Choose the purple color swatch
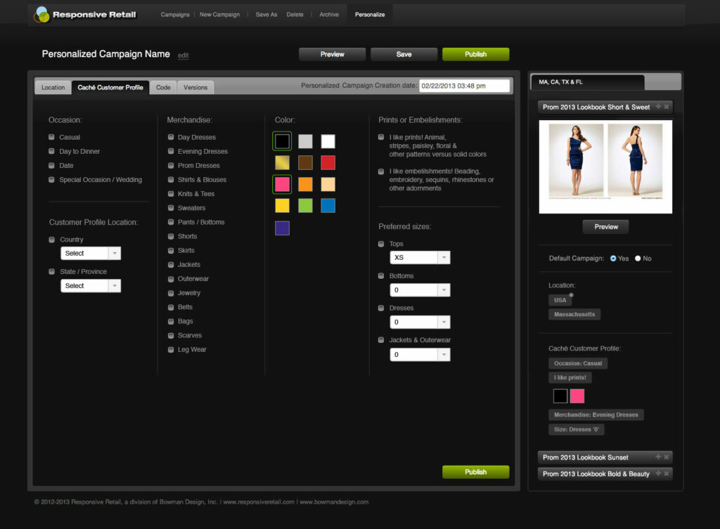The image size is (720, 529). pos(282,228)
